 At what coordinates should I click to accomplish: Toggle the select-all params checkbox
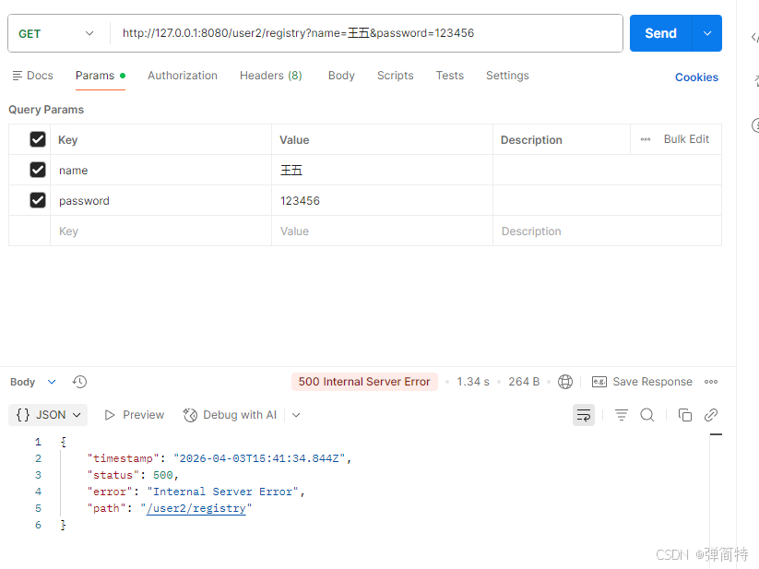click(38, 139)
